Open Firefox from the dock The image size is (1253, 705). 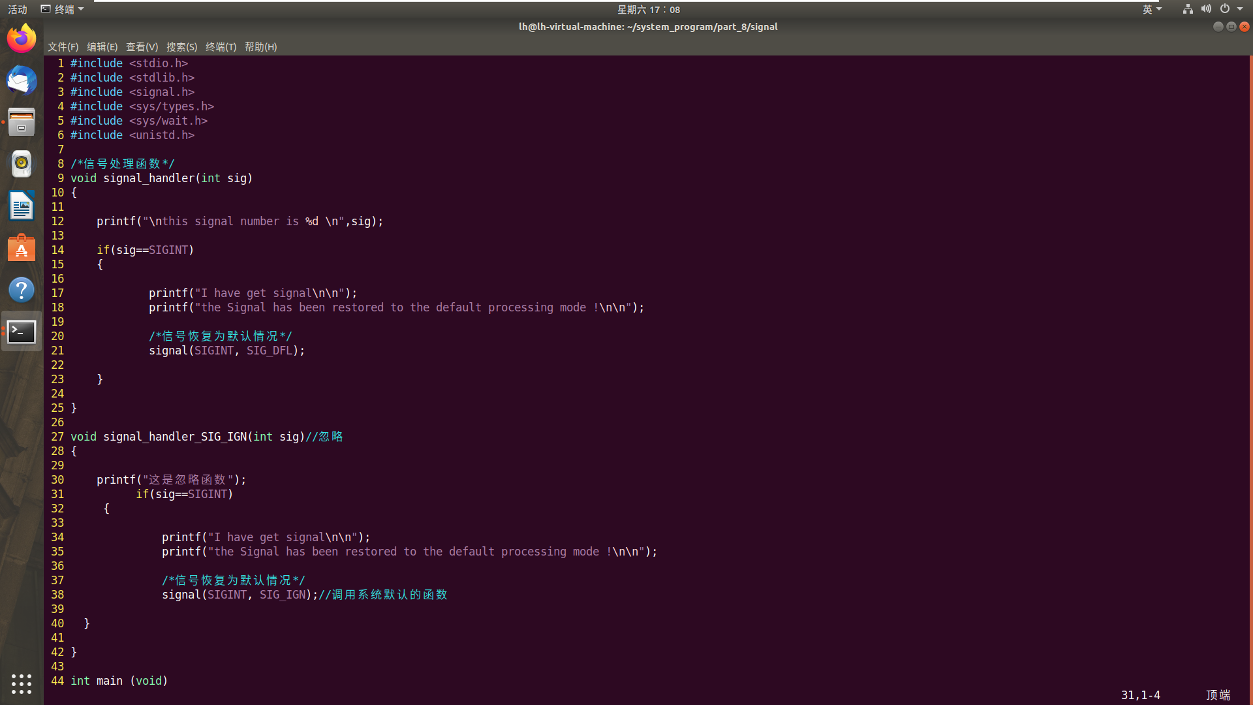22,39
